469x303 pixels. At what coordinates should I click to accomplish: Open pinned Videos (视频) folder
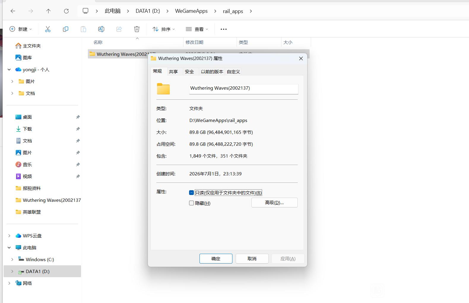(23, 176)
